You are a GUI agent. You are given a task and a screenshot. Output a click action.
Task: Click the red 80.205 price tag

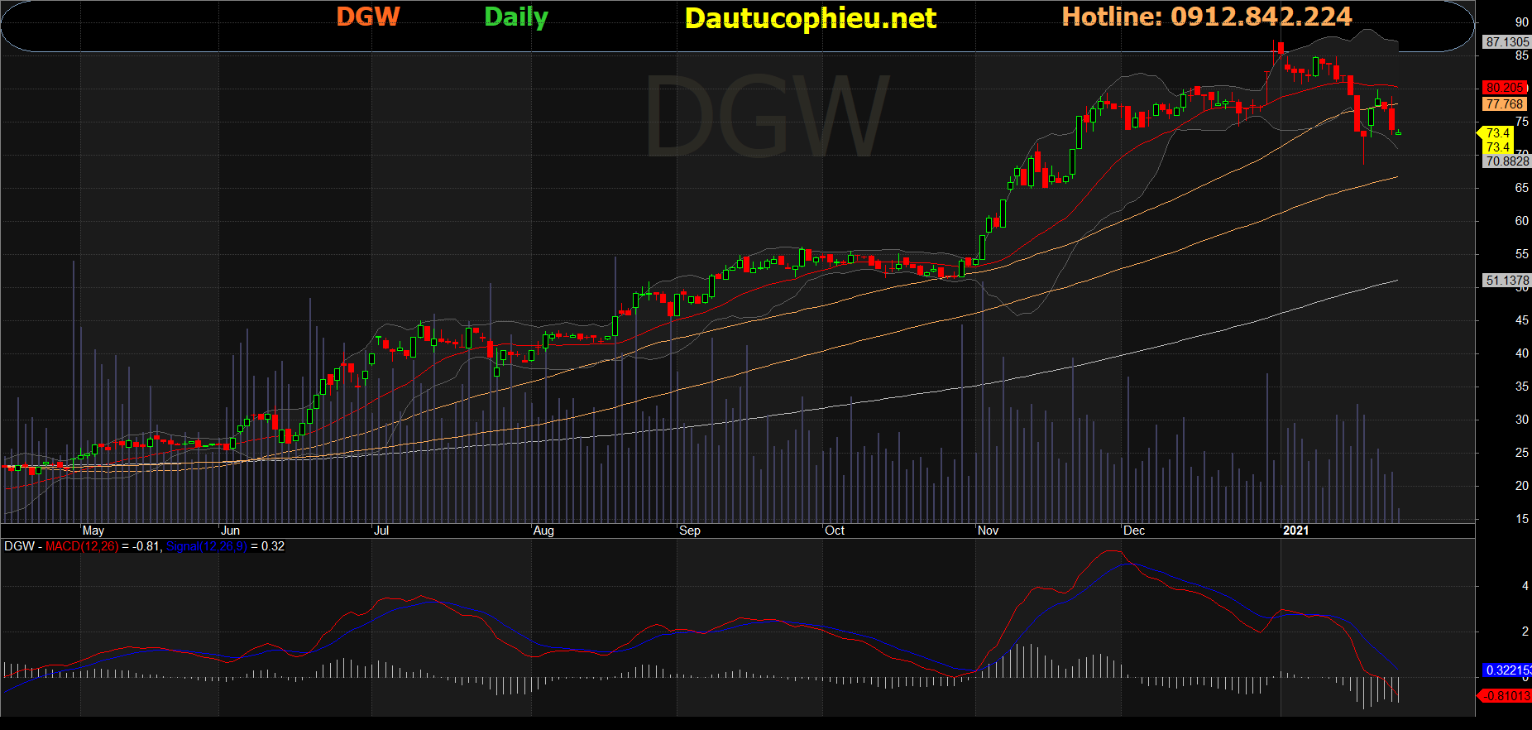coord(1503,88)
